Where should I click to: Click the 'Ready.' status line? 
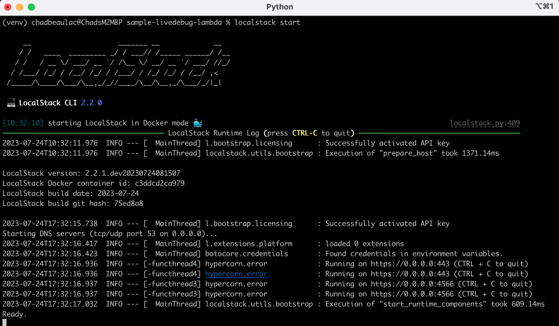coord(14,314)
